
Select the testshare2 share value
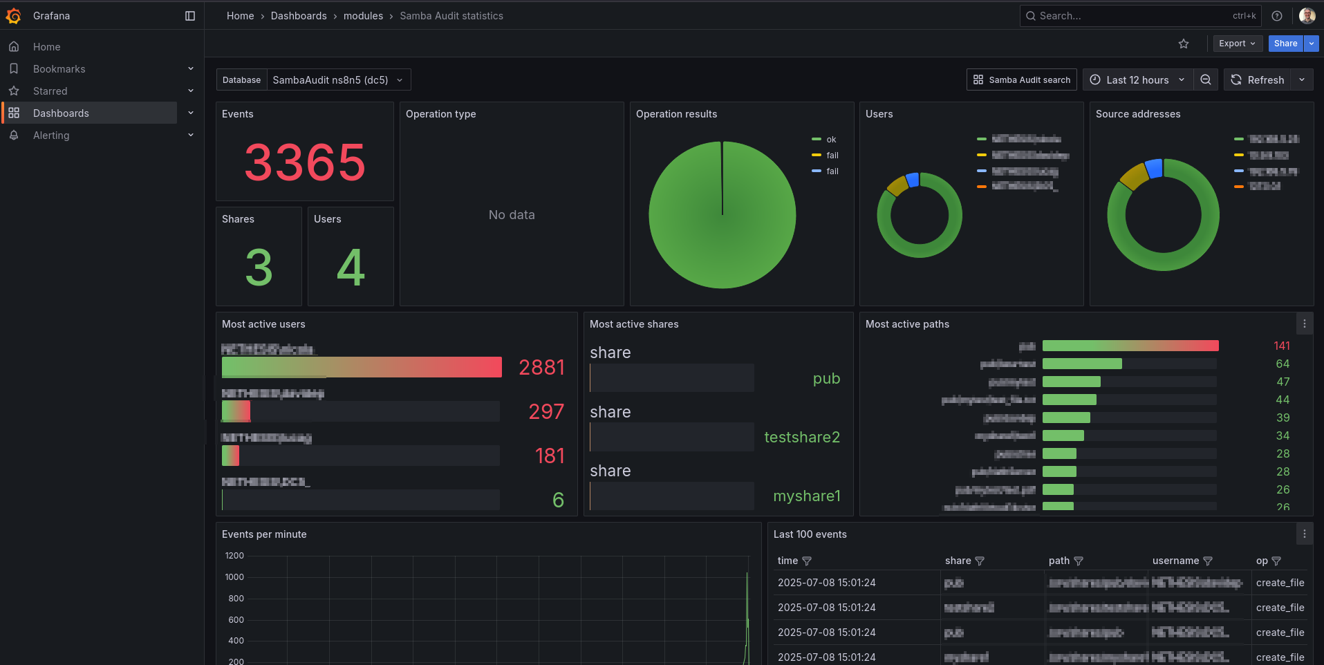tap(802, 437)
